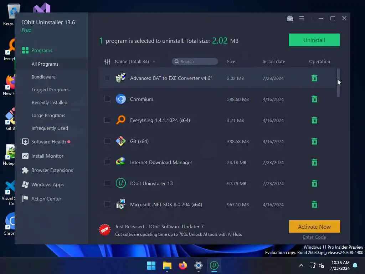Screen dimensions: 365x274
Task: Click sort arrow next to Name column
Action: 154,62
